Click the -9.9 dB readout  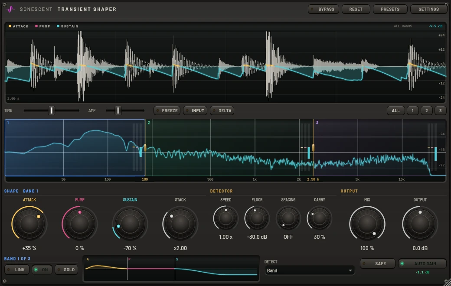point(435,26)
